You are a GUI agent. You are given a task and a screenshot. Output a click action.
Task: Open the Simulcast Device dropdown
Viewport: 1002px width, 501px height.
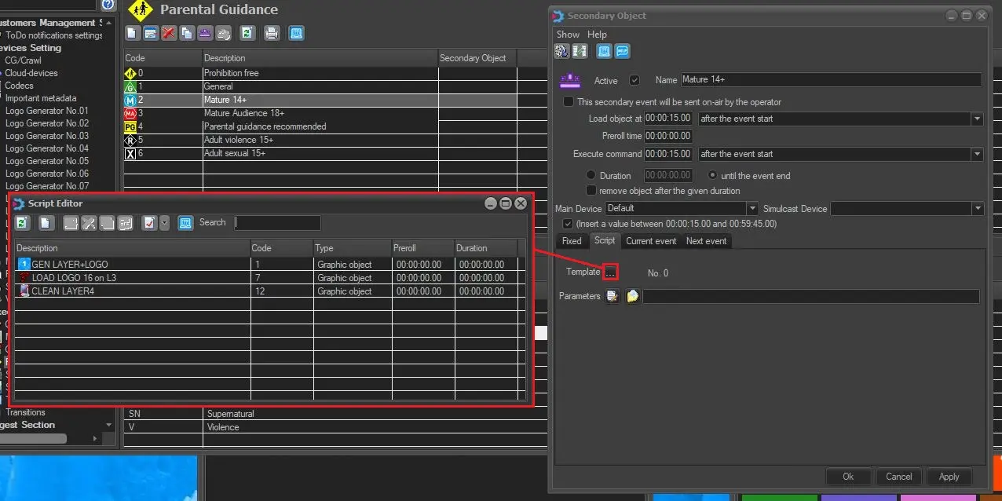click(x=977, y=209)
